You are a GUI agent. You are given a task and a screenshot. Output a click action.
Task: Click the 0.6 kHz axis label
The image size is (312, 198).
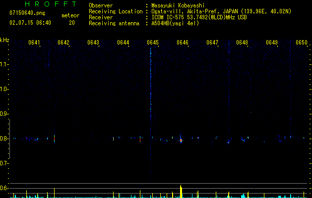pos(4,188)
